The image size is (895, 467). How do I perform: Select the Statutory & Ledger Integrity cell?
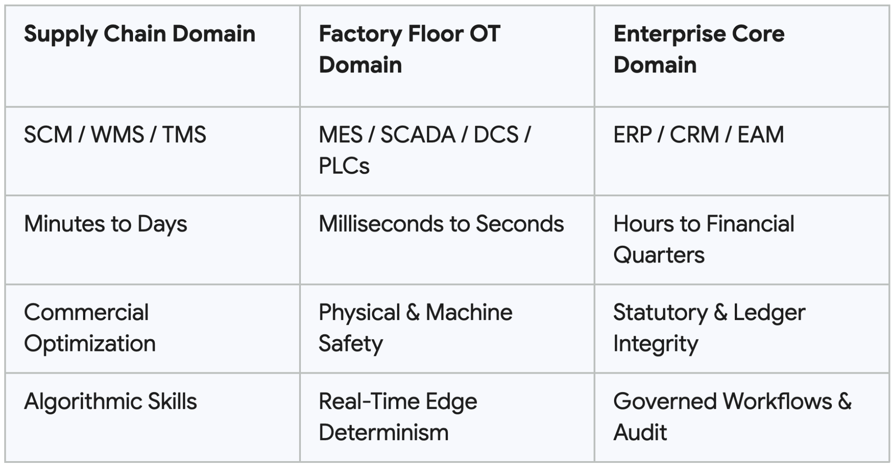[x=742, y=329]
